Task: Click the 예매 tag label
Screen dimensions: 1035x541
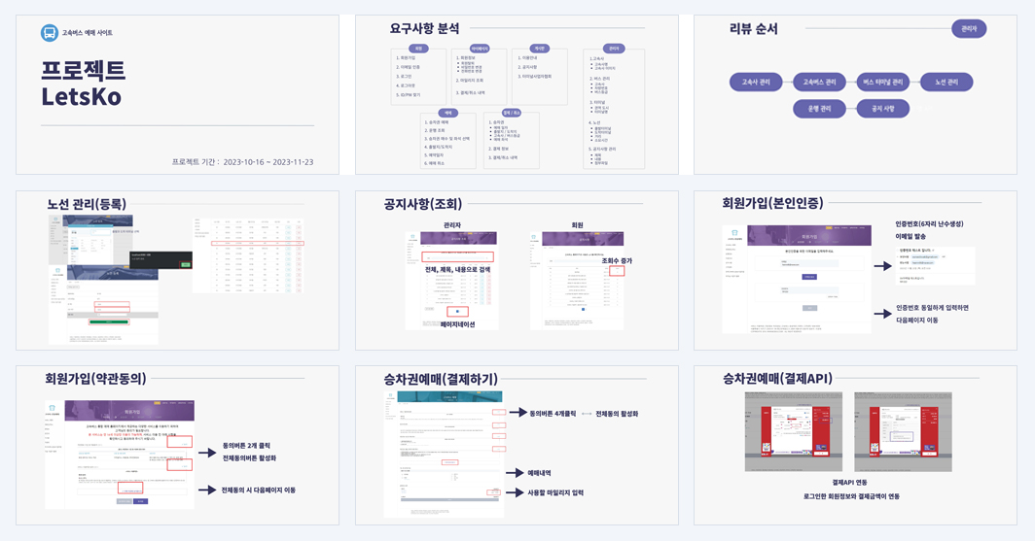Action: click(448, 114)
